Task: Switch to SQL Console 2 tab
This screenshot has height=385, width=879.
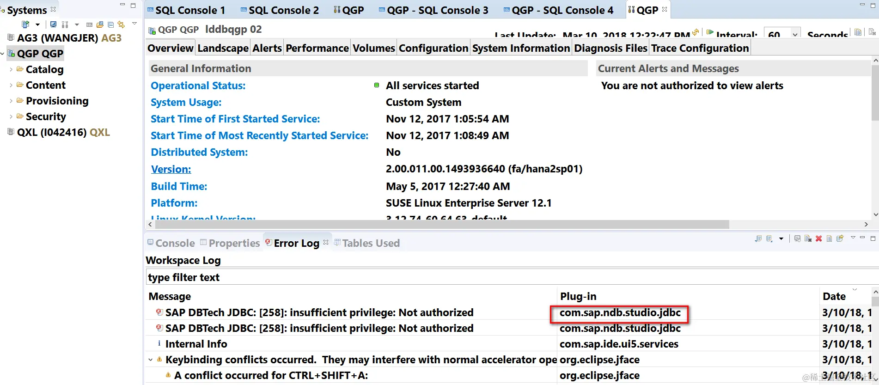Action: tap(280, 10)
